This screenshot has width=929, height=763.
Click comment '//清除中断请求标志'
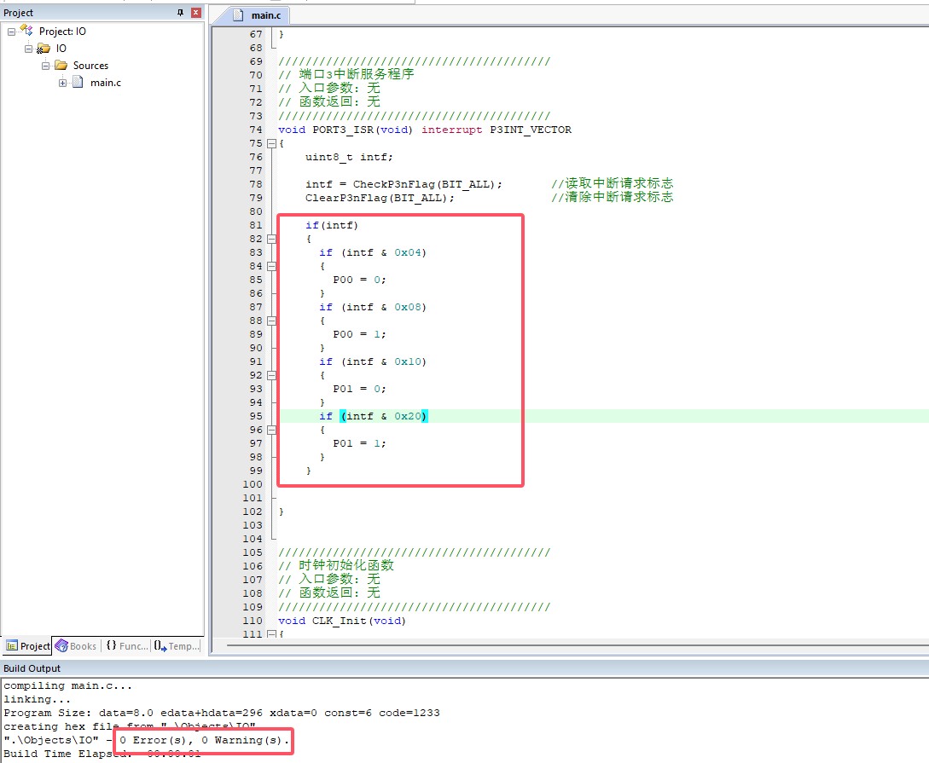(x=612, y=197)
